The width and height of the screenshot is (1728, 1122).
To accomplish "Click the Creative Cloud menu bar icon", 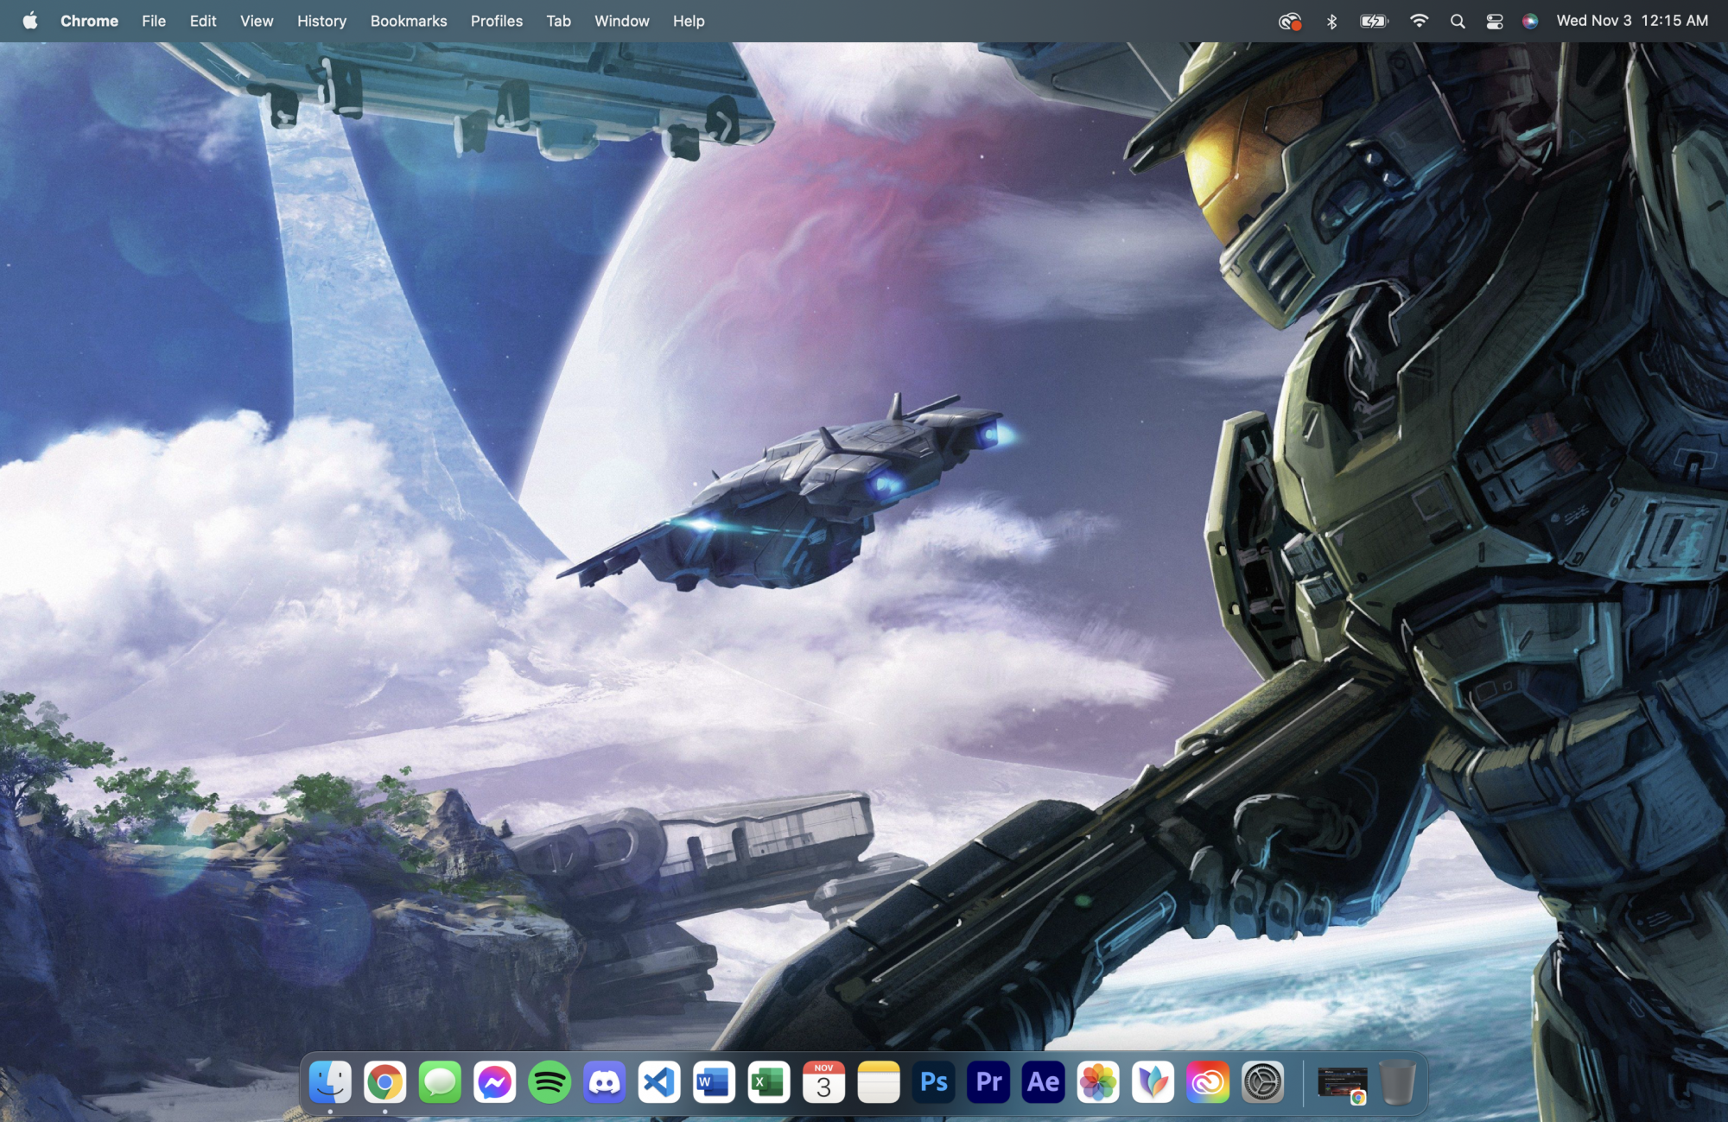I will click(x=1290, y=22).
